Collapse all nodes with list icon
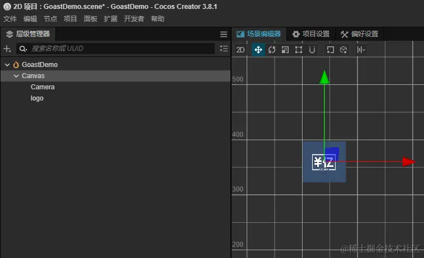 [x=224, y=49]
